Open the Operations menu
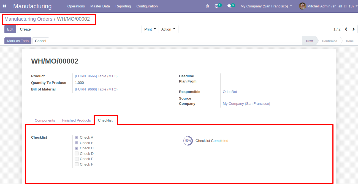This screenshot has width=358, height=184. pyautogui.click(x=76, y=6)
